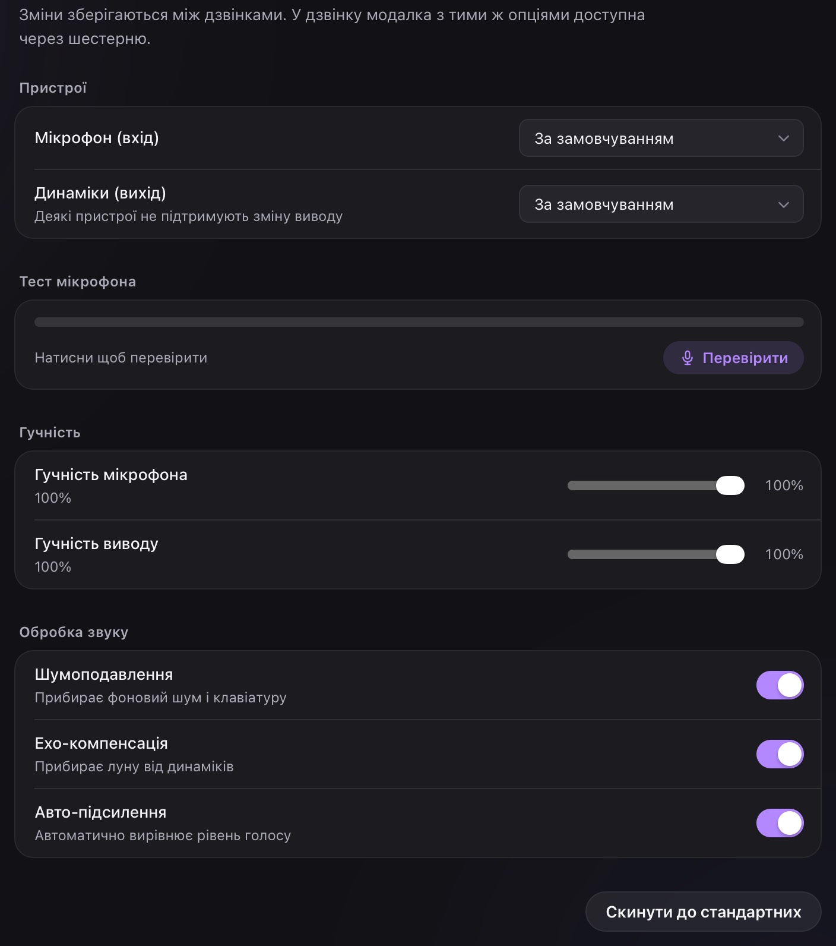The image size is (836, 946).
Task: Click the Натисни щоб перевірити hint text
Action: [121, 358]
